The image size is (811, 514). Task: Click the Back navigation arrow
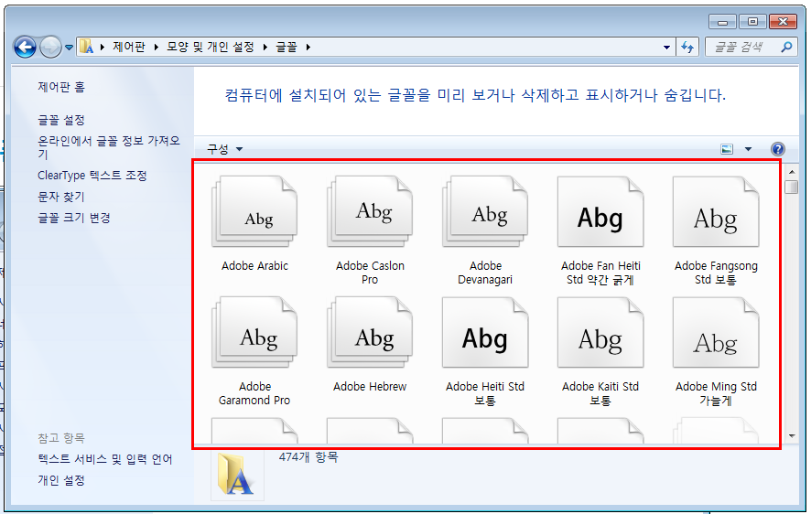[25, 48]
